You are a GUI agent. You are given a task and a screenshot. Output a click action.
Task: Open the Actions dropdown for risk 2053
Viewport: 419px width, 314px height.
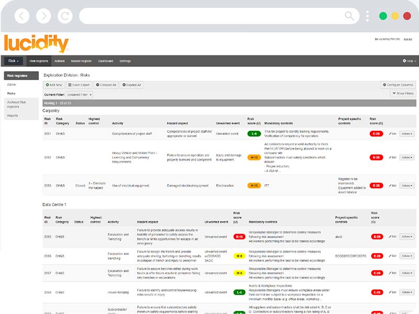pos(406,185)
